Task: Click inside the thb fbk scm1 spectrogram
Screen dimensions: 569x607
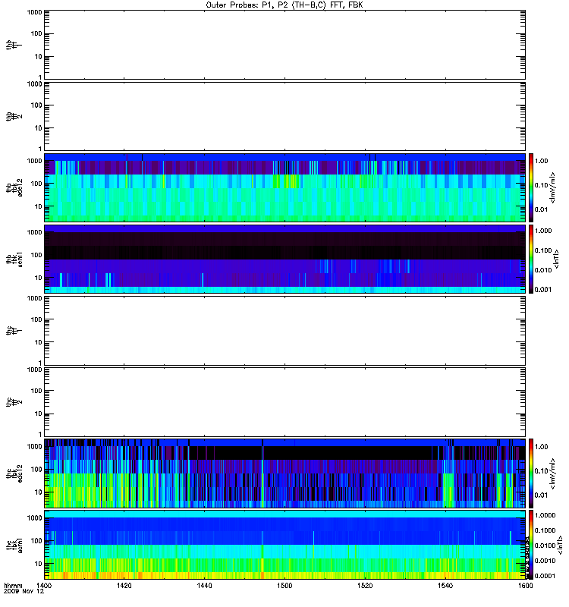Action: 284,259
